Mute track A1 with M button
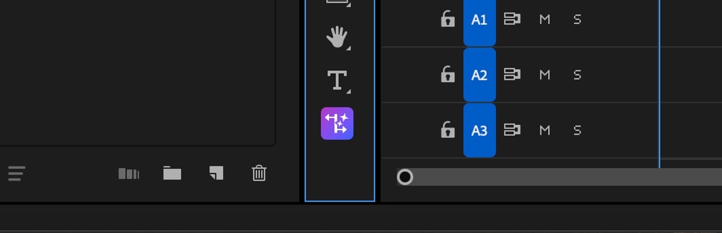The image size is (722, 233). coord(545,19)
